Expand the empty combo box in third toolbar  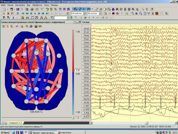(x=68, y=18)
